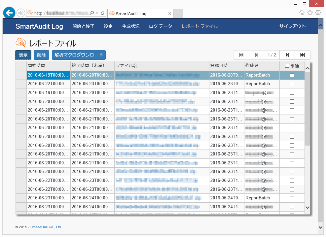Jump to the first page of results

click(x=241, y=55)
